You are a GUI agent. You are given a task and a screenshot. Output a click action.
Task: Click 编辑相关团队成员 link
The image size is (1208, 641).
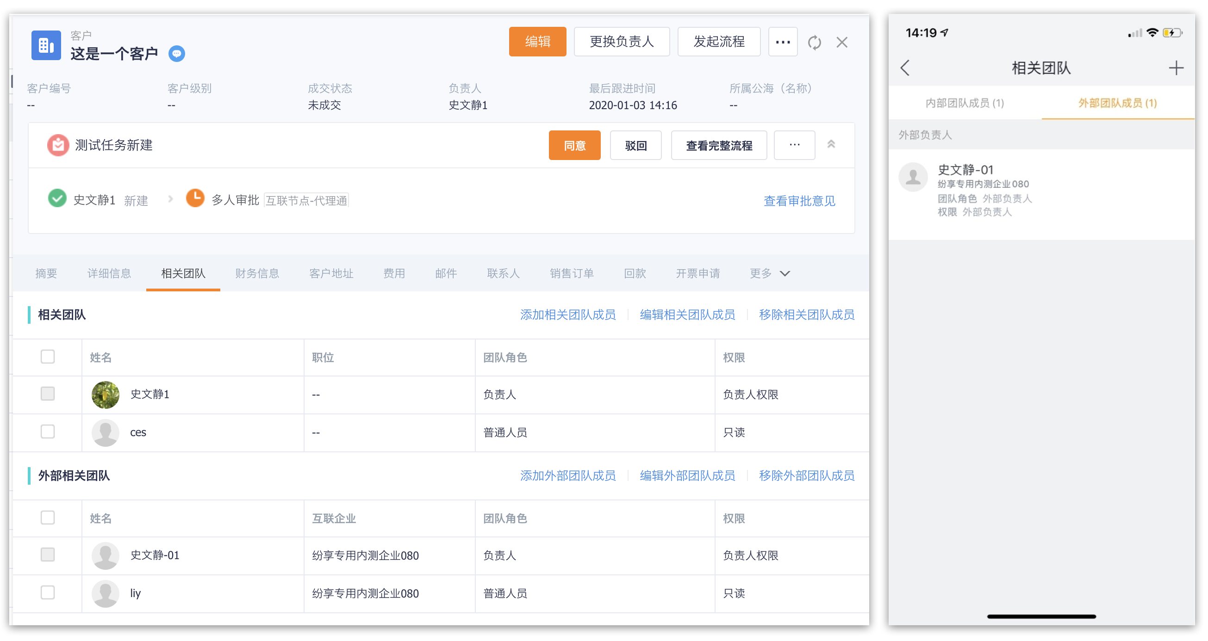pyautogui.click(x=687, y=315)
